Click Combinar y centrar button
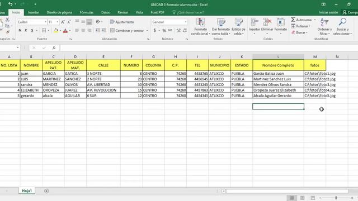 click(127, 30)
